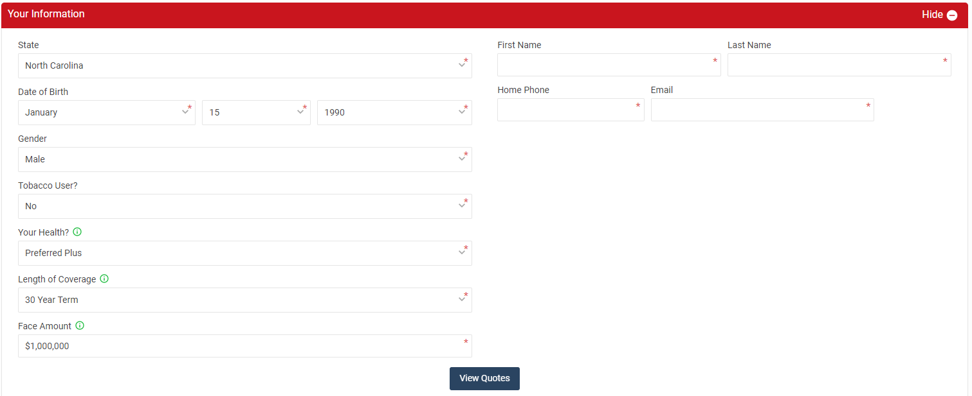Click the Your Information header title

point(46,14)
